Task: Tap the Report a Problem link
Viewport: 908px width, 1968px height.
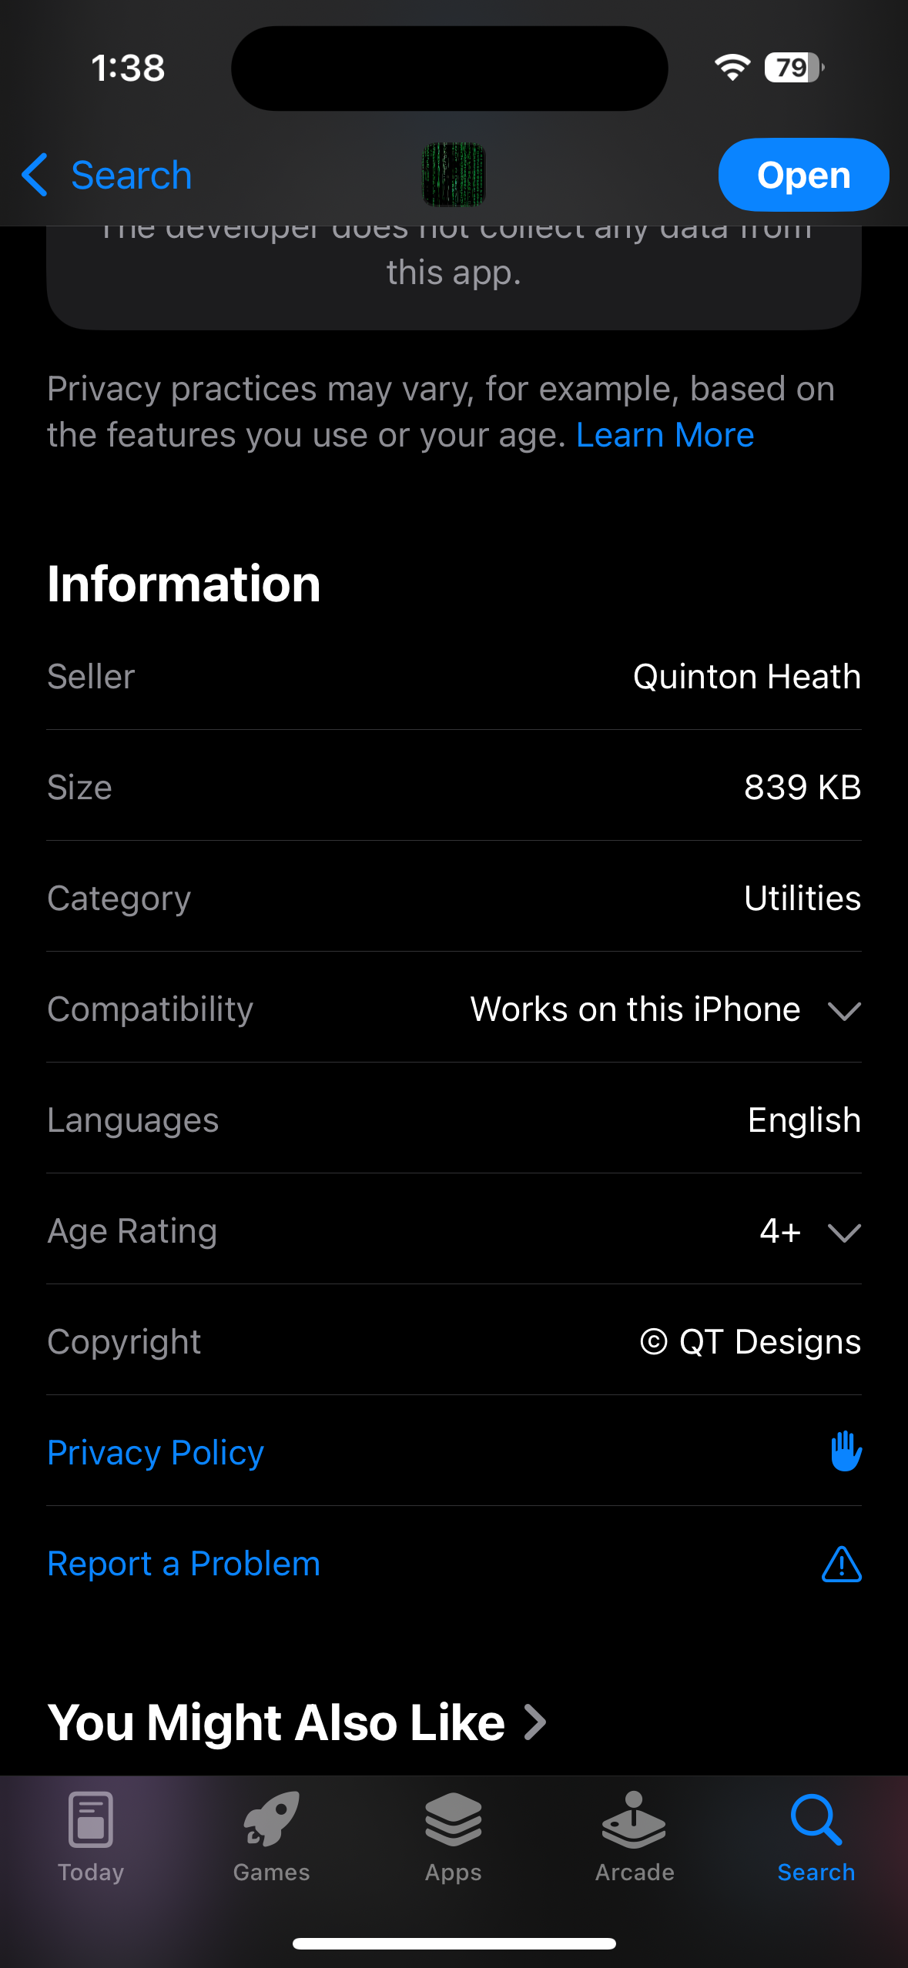Action: coord(183,1564)
